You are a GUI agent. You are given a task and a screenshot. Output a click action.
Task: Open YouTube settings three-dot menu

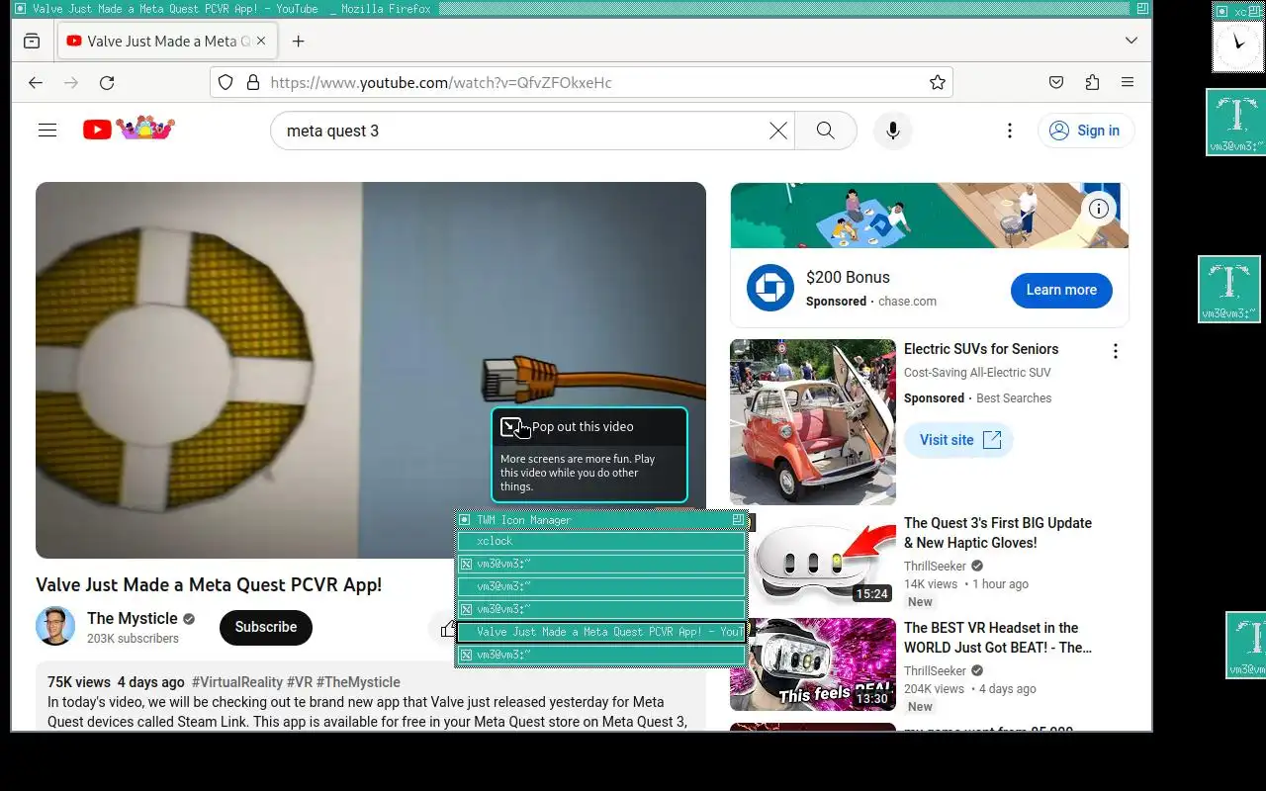(x=1010, y=131)
